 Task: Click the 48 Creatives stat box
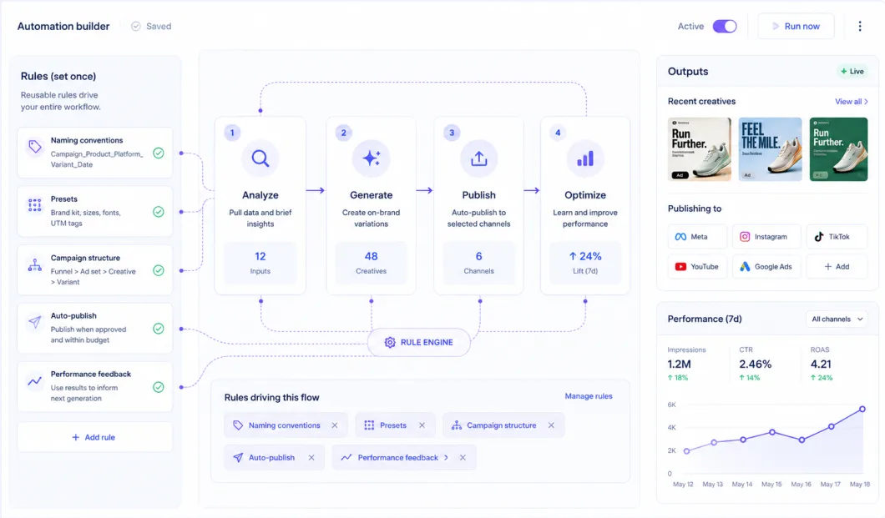click(371, 263)
